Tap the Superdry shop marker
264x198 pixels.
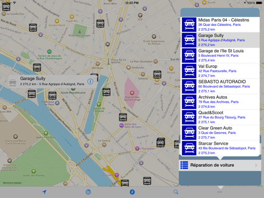point(72,16)
